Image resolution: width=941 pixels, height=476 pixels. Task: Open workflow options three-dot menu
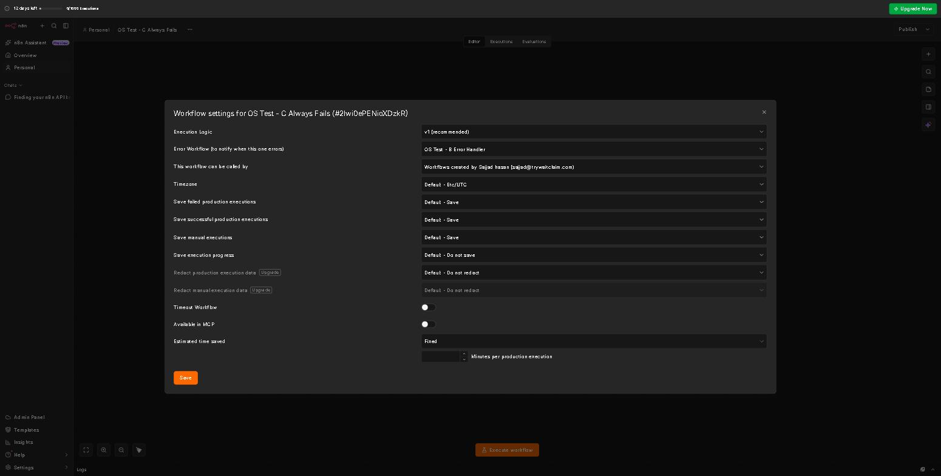pos(190,30)
